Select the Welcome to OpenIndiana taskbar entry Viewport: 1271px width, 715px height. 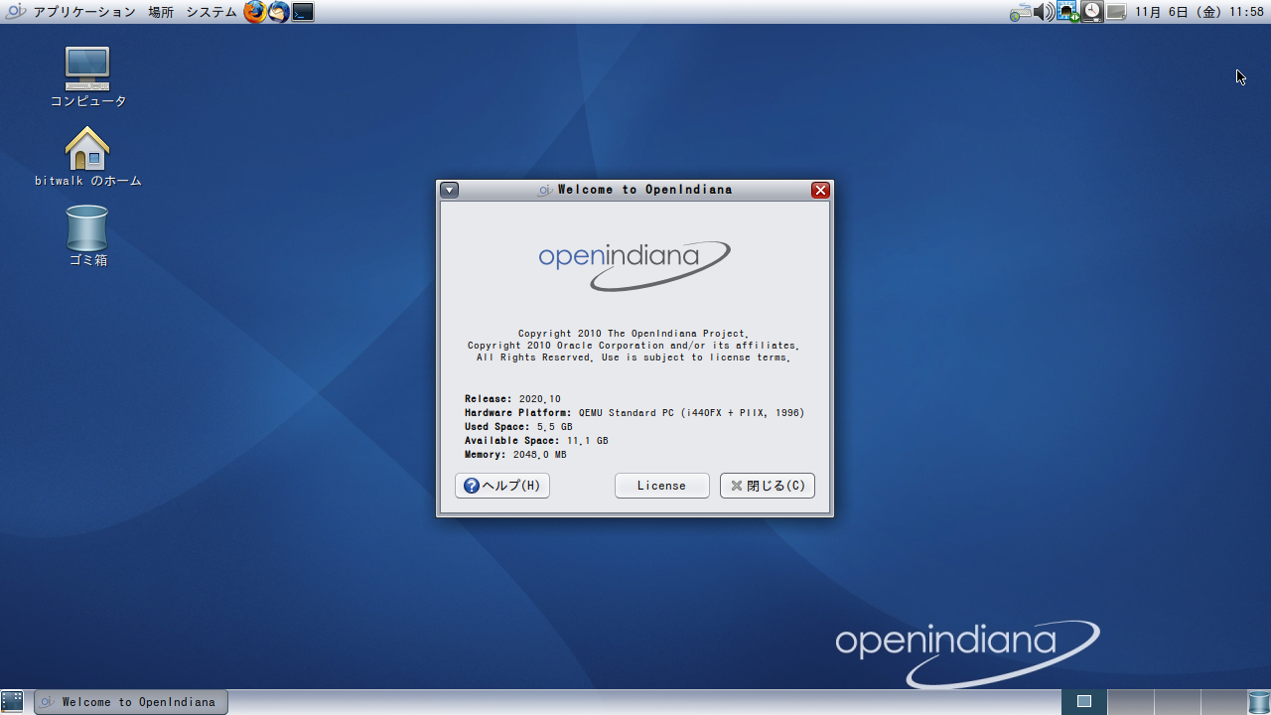click(129, 701)
